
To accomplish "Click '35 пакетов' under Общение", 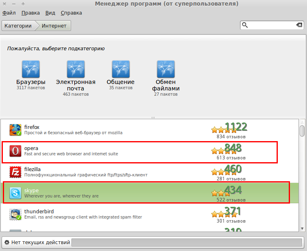I will coord(121,88).
